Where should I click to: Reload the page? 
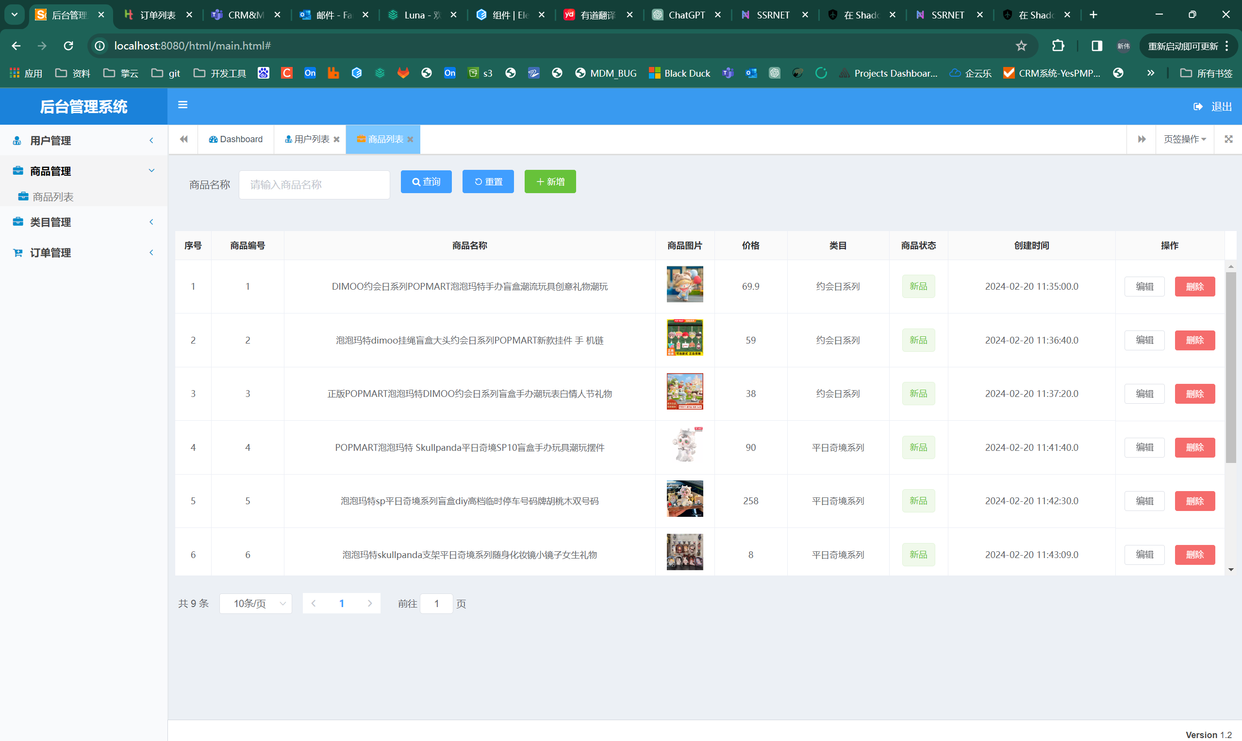(x=68, y=46)
